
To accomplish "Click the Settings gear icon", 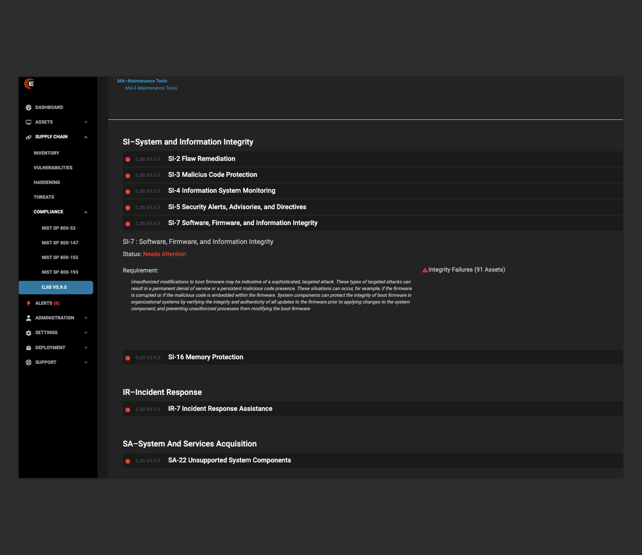I will coord(28,333).
